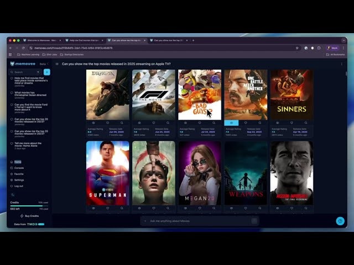
Task: Click the magnifier icon under Weapons
Action: [260, 208]
